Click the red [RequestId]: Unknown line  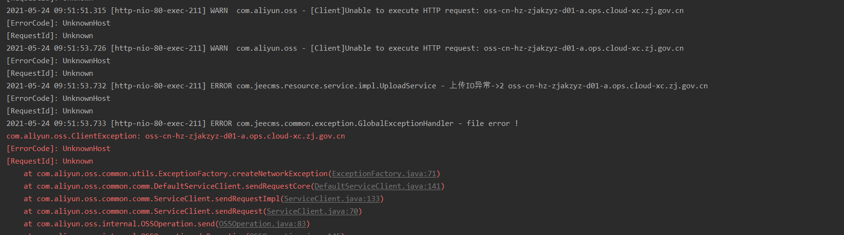[50, 161]
